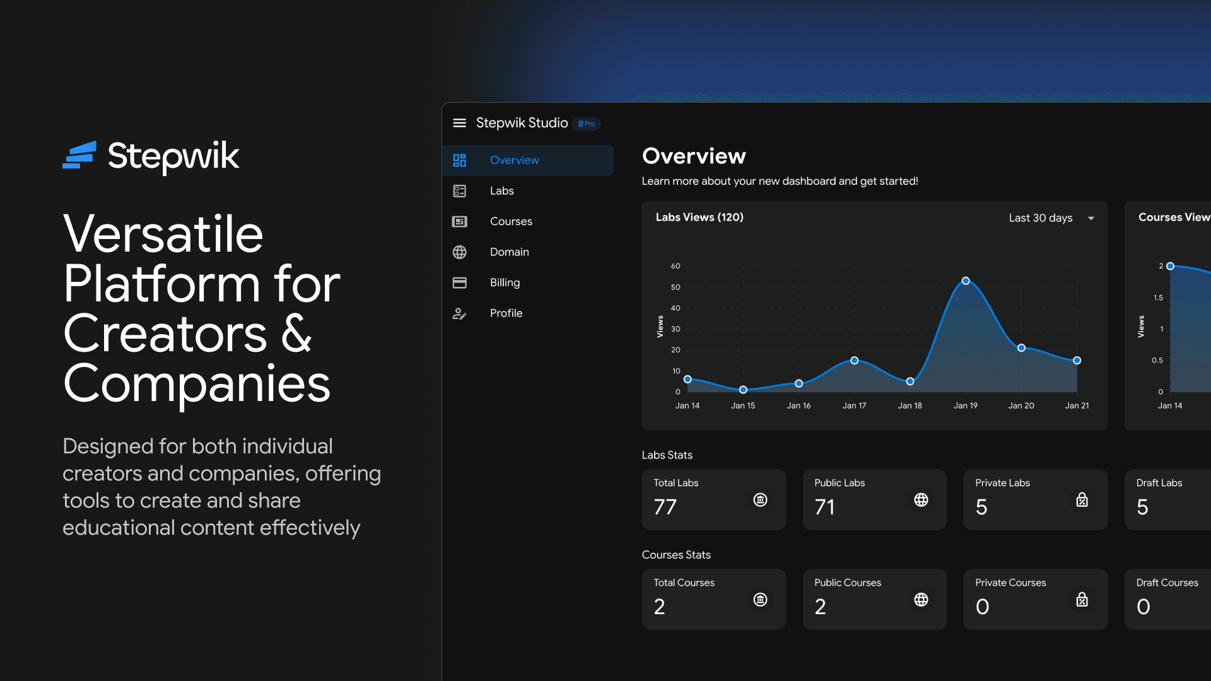Select Overview in the sidebar menu
This screenshot has height=681, width=1211.
(x=528, y=160)
